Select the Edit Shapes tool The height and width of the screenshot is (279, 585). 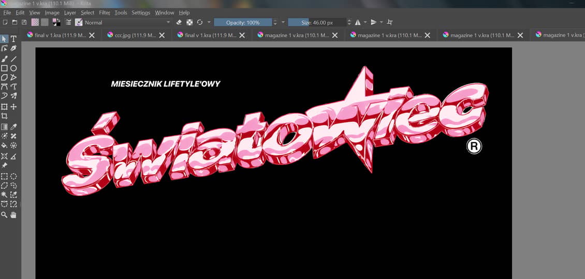pyautogui.click(x=4, y=49)
